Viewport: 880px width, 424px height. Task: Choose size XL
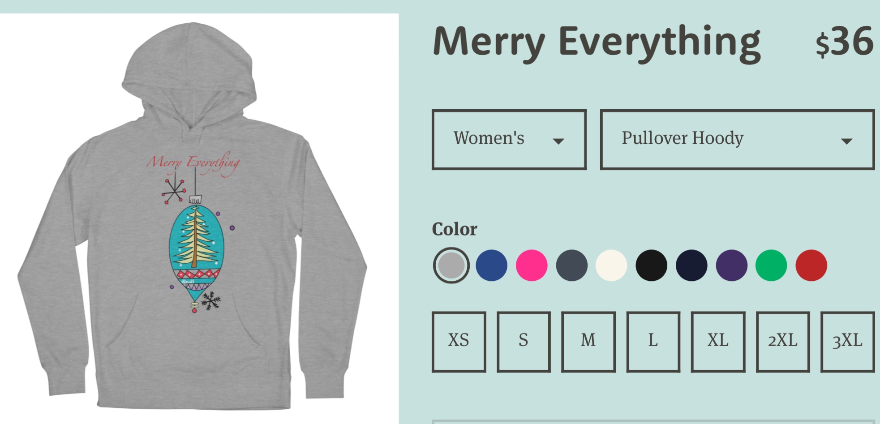coord(718,342)
